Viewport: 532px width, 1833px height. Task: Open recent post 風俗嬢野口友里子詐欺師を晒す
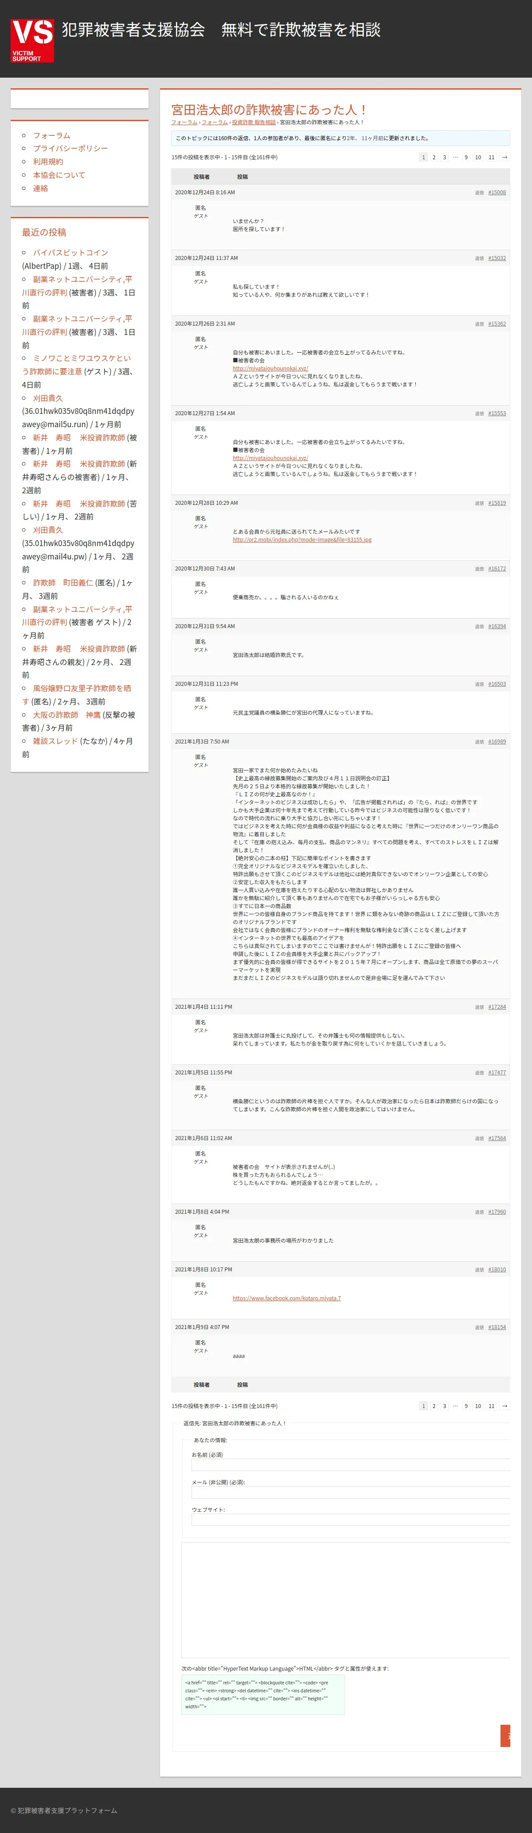(x=76, y=695)
